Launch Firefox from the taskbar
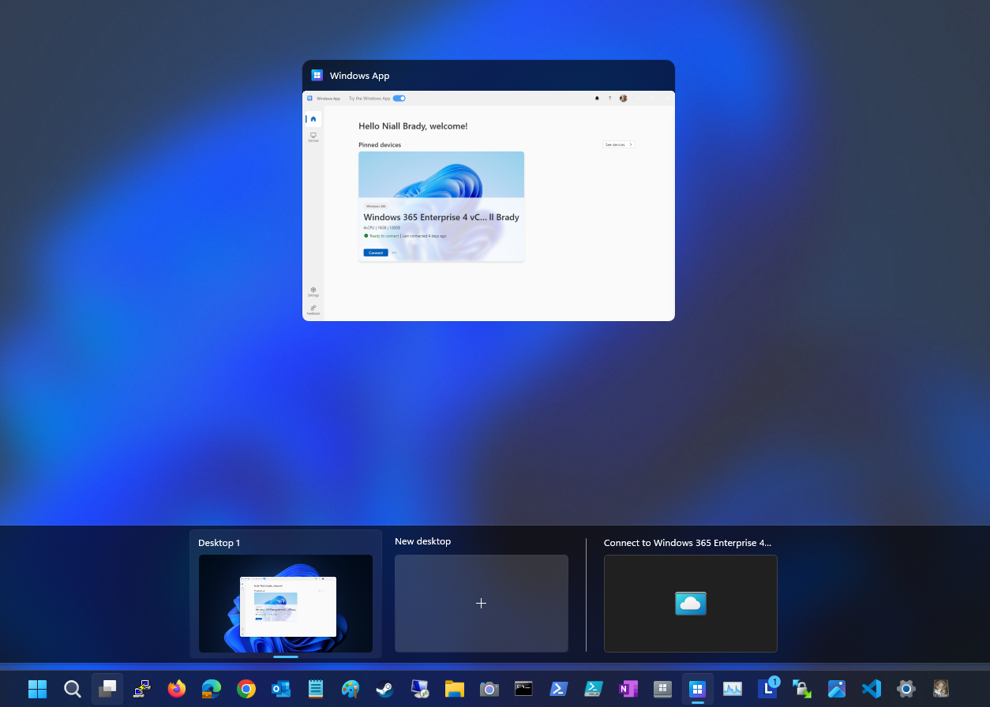 177,689
